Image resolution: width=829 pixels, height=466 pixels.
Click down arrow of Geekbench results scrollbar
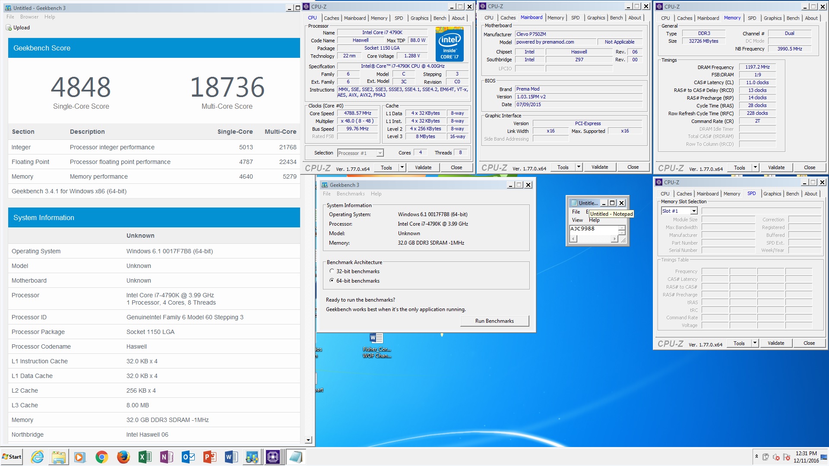(x=308, y=440)
